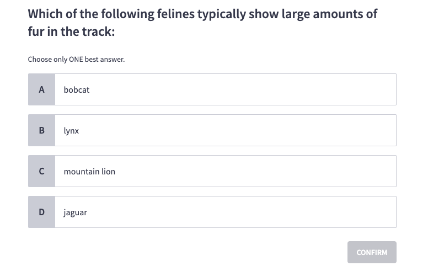Click the 'Choose only ONE best answer' text
Image resolution: width=428 pixels, height=271 pixels.
click(x=76, y=60)
